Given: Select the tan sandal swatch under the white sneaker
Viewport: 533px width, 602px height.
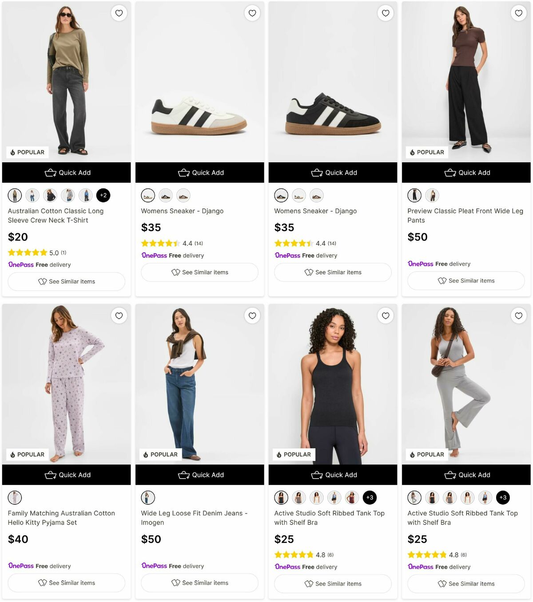Looking at the screenshot, I should 183,195.
